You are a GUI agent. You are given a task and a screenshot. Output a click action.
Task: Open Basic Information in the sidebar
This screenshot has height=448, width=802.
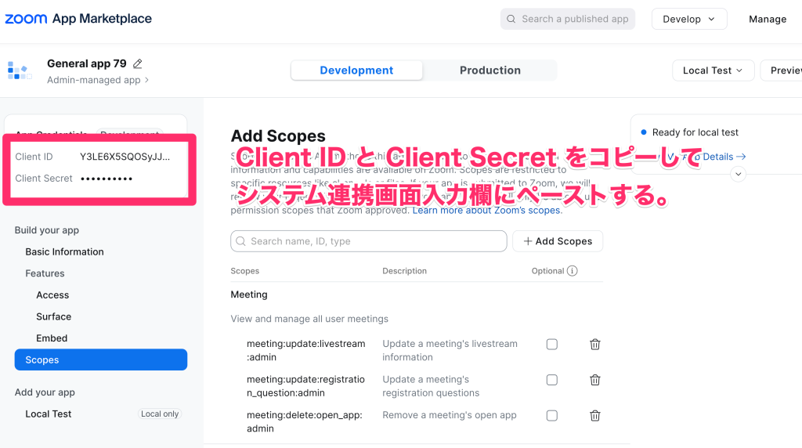64,251
